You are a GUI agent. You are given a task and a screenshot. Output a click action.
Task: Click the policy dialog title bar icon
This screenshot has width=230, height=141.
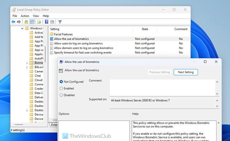tap(61, 62)
